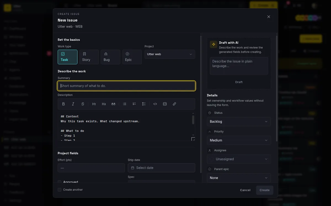Enable the Create another checkbox
Viewport: 331px width, 206px height.
[x=60, y=190]
